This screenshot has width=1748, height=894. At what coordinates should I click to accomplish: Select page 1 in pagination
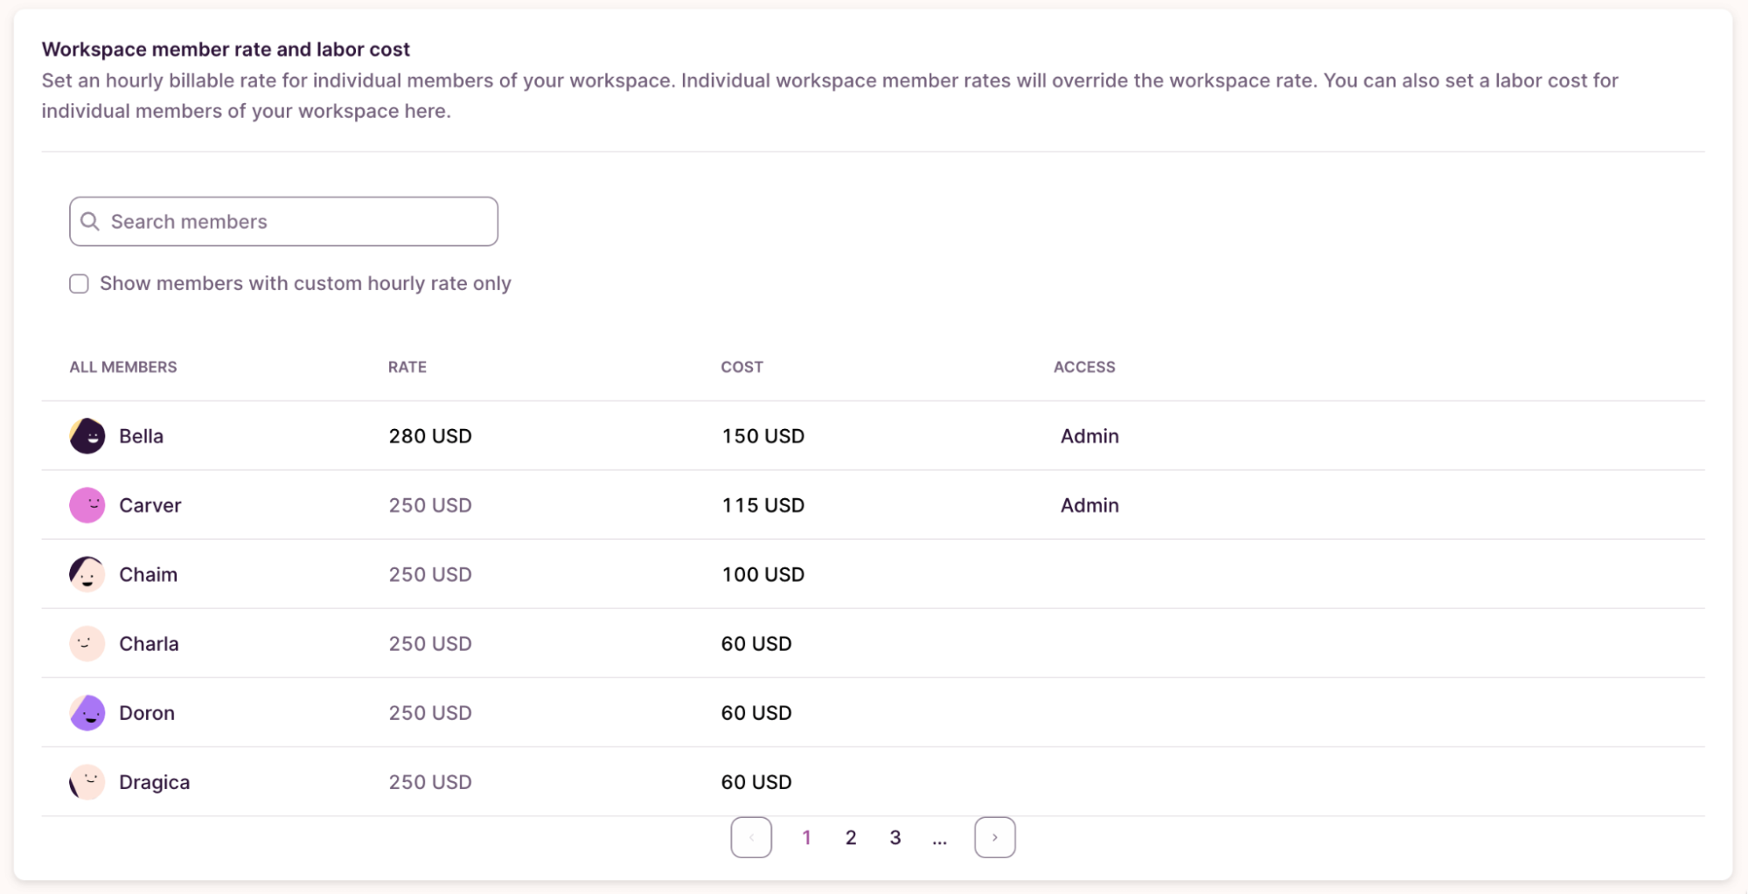point(806,837)
